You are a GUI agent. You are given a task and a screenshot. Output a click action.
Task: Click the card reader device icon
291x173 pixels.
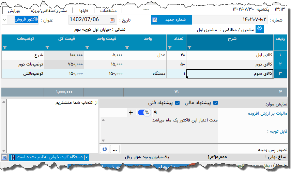coord(12,157)
